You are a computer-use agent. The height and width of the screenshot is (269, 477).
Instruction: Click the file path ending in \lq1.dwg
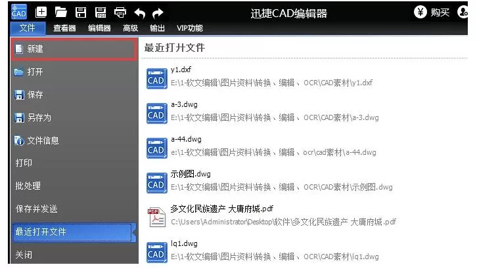(275, 257)
